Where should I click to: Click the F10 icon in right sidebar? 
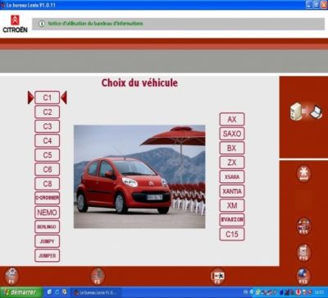click(303, 252)
